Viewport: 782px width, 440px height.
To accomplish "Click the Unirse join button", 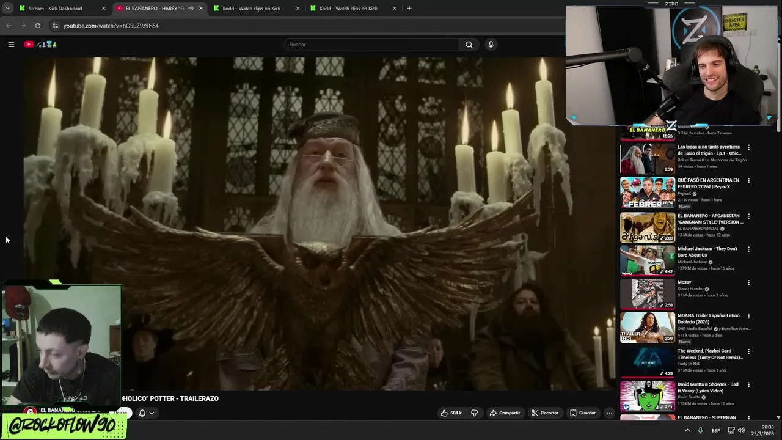I will click(x=122, y=413).
